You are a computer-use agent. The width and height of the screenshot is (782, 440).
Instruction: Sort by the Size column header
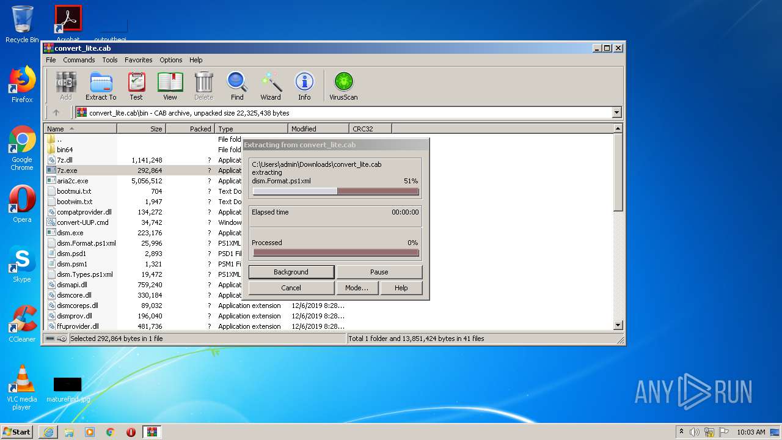[x=141, y=129]
